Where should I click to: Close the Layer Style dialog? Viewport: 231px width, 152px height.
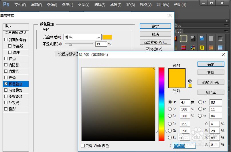(x=170, y=15)
